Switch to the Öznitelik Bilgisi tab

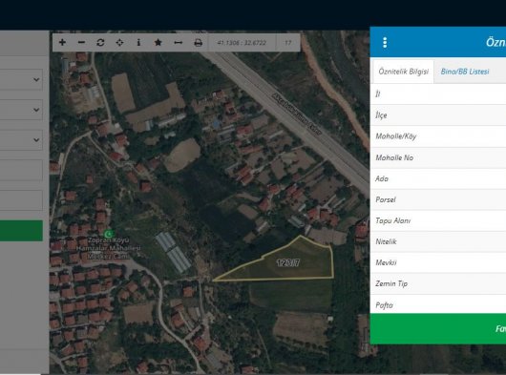[404, 72]
